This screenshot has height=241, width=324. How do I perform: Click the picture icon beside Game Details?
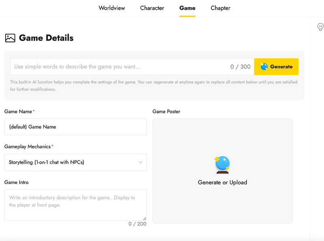coord(10,38)
